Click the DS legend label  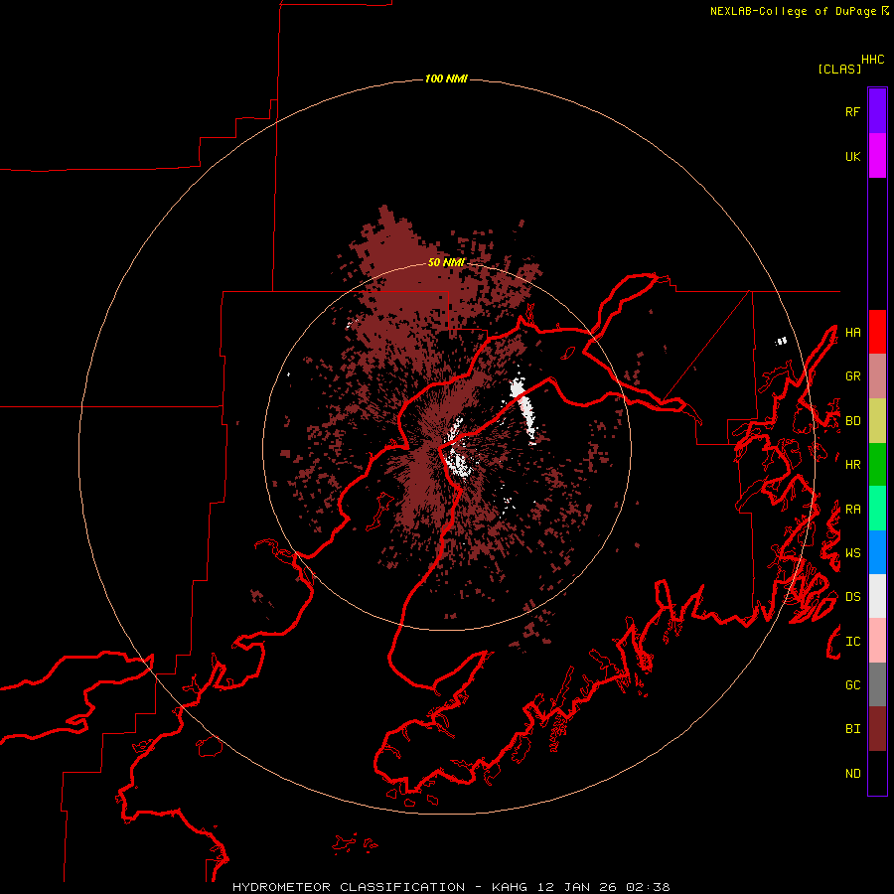[852, 597]
